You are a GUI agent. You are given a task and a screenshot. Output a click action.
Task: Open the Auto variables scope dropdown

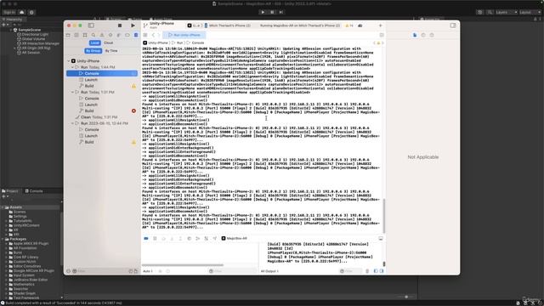(x=148, y=271)
